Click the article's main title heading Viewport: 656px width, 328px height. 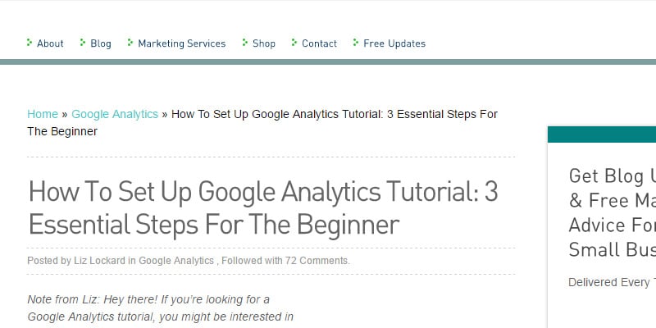point(263,207)
